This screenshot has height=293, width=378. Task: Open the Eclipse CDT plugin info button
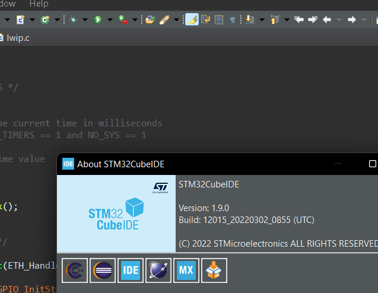tap(75, 270)
